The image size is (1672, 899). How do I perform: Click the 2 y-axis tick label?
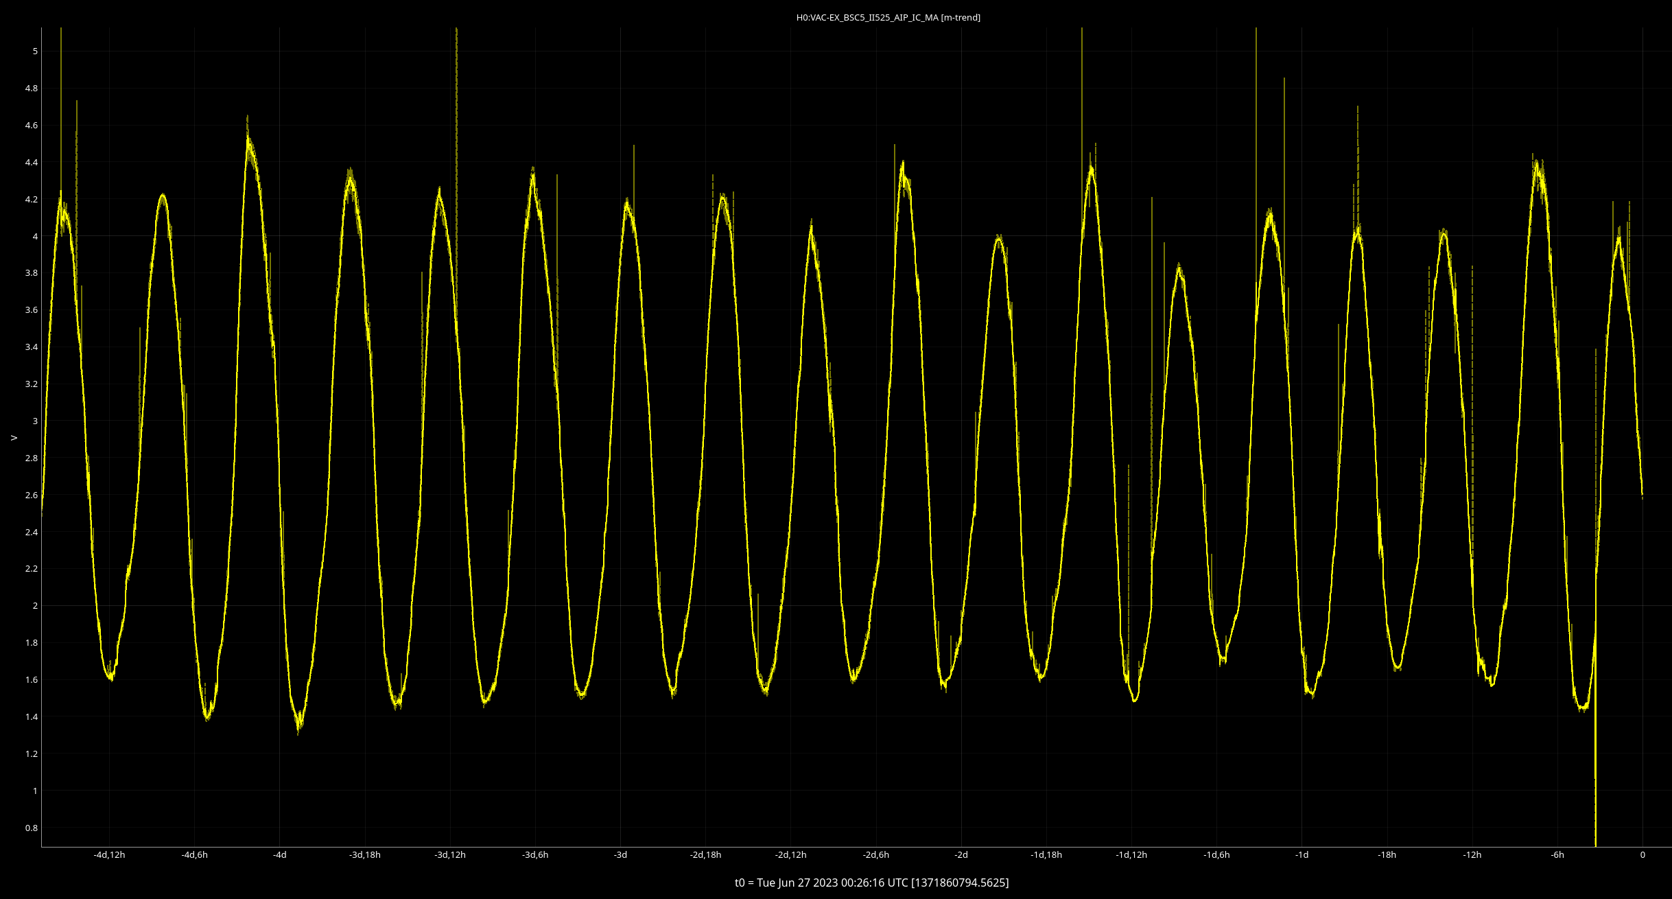click(35, 606)
